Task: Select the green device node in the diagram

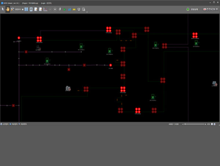Action: tap(81, 46)
